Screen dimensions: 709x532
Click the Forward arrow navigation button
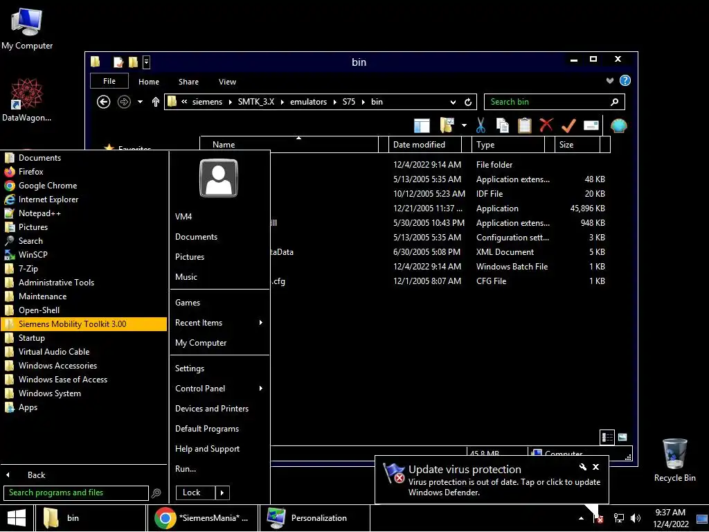124,102
